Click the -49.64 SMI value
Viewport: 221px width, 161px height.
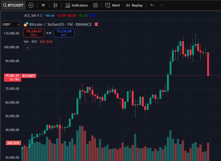[x=49, y=15]
